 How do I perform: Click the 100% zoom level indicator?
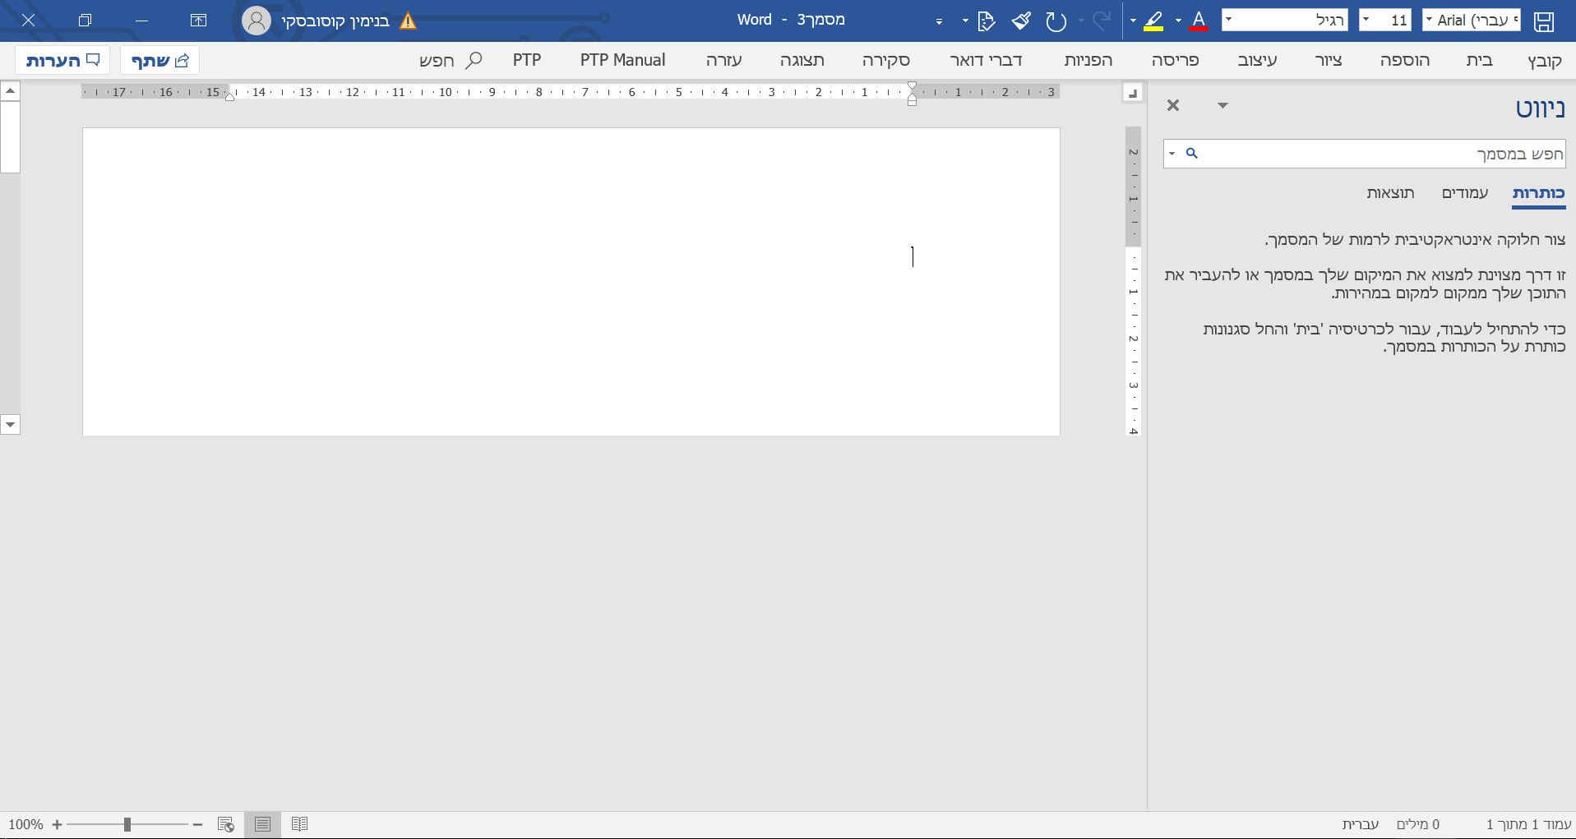[26, 824]
